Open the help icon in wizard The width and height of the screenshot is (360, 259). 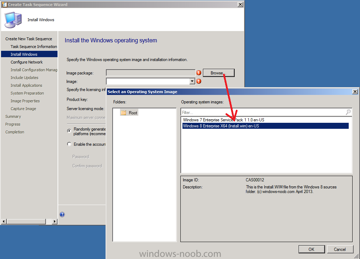(62, 215)
